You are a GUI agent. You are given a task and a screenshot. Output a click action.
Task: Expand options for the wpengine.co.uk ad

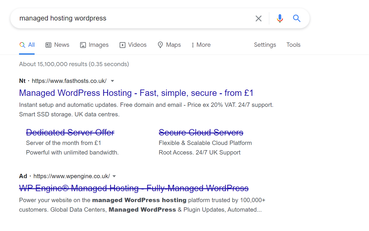114,176
